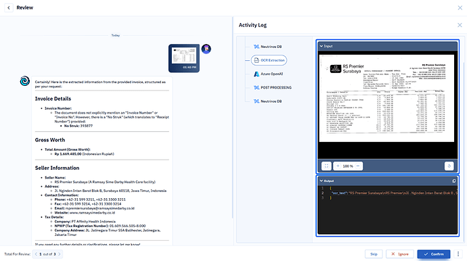Click the No Struk: 393877 text
The height and width of the screenshot is (261, 467).
79,126
